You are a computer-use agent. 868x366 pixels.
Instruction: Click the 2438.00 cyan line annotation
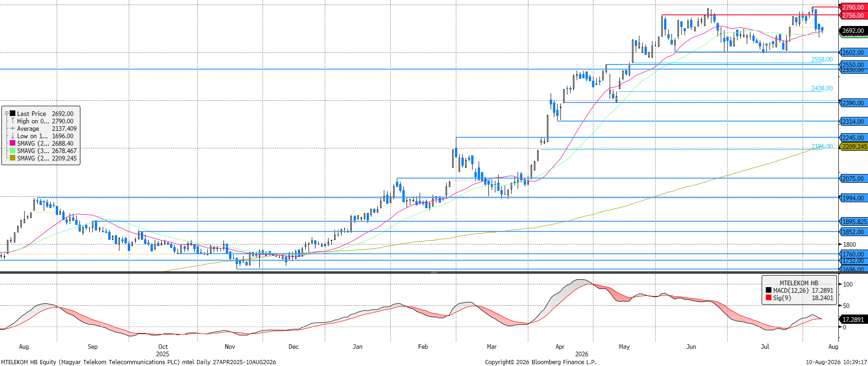[822, 88]
